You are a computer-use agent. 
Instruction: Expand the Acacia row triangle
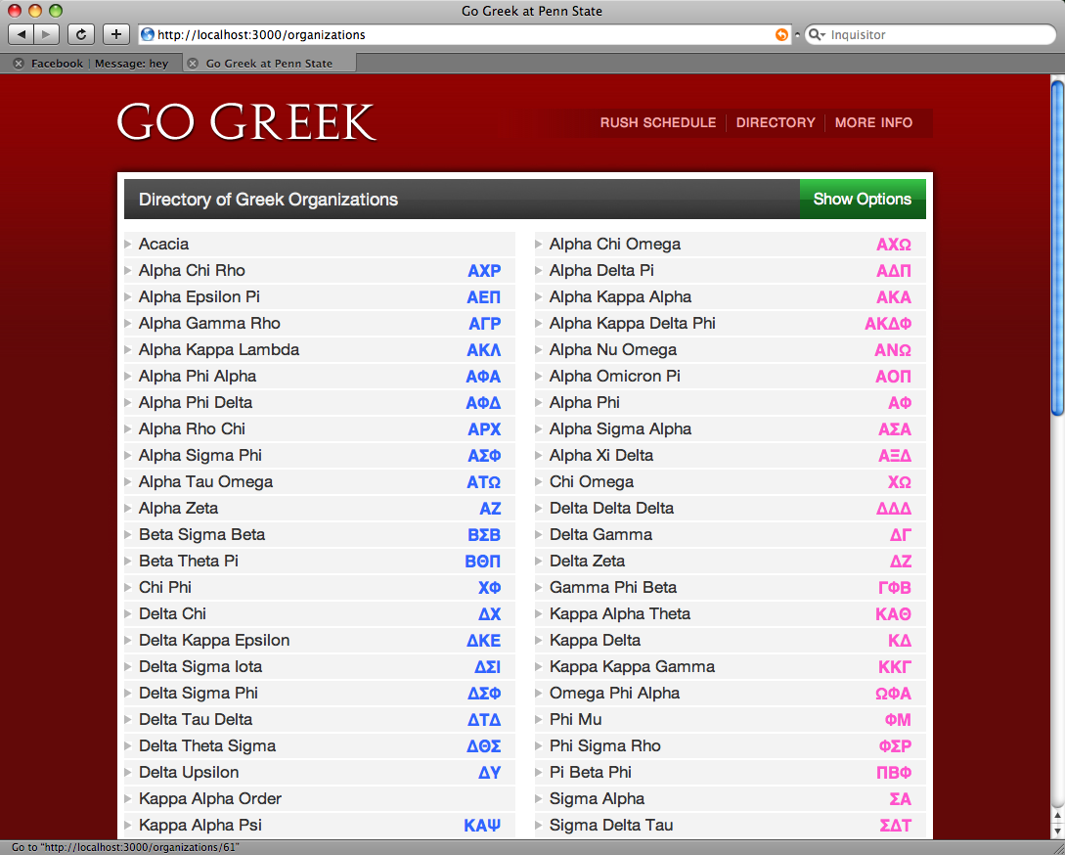tap(128, 244)
